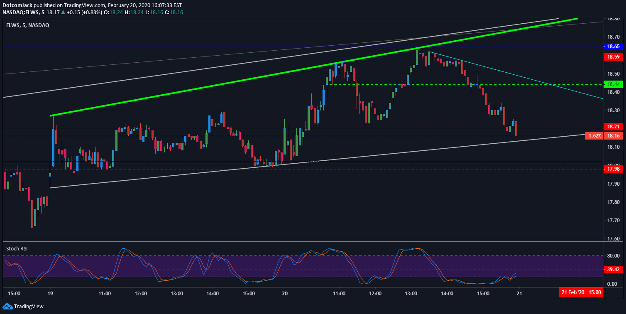Click the 21 date label on time axis
Viewport: 626px width, 314px height.
click(x=519, y=293)
